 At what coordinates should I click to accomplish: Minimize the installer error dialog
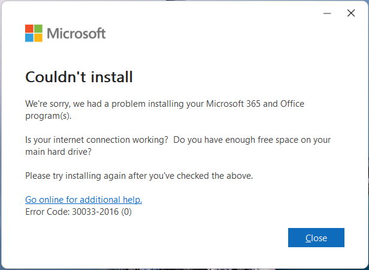327,13
